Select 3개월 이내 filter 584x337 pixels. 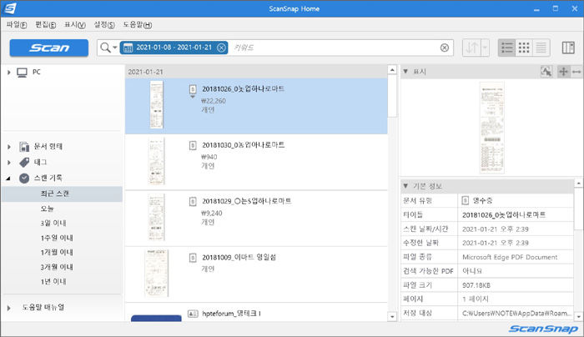tap(57, 267)
